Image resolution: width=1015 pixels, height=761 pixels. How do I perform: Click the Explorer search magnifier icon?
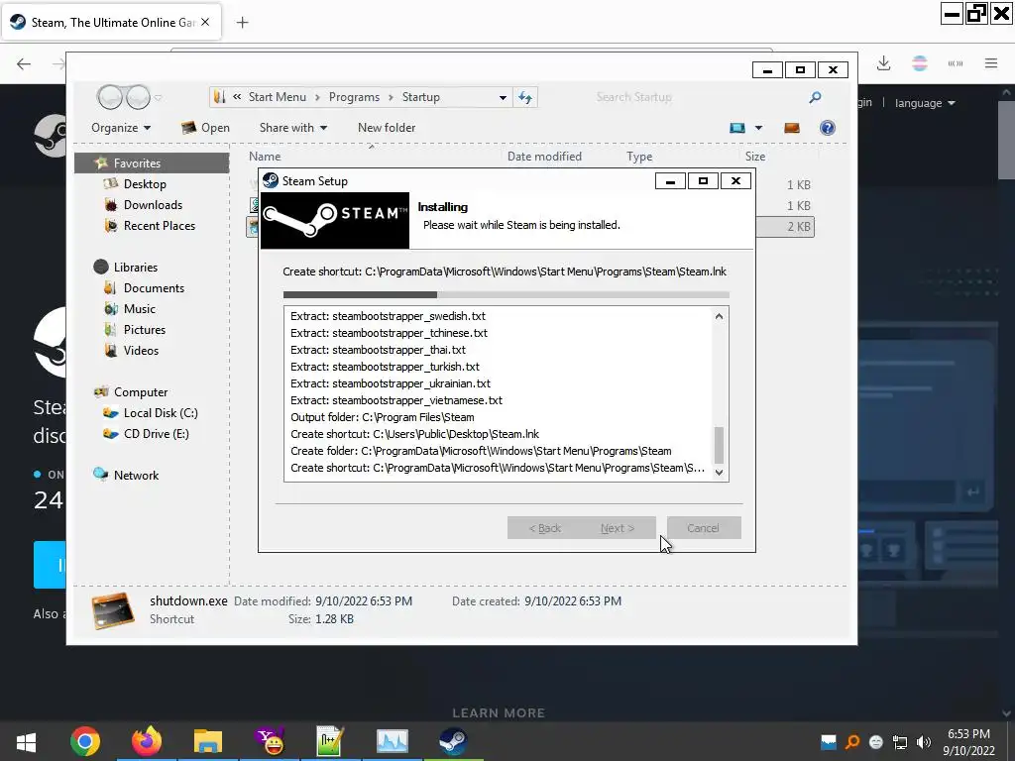pos(815,97)
